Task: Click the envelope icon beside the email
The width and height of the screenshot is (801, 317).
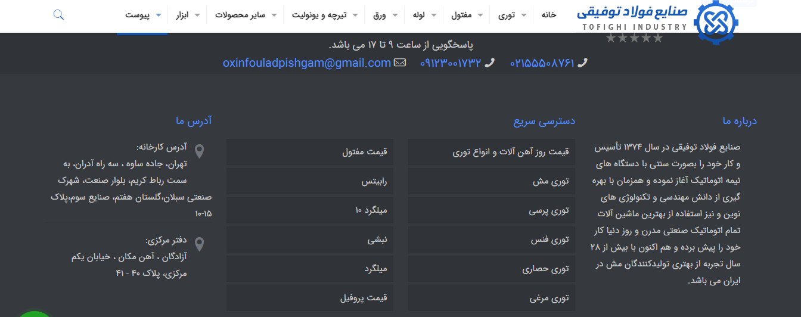Action: click(400, 63)
